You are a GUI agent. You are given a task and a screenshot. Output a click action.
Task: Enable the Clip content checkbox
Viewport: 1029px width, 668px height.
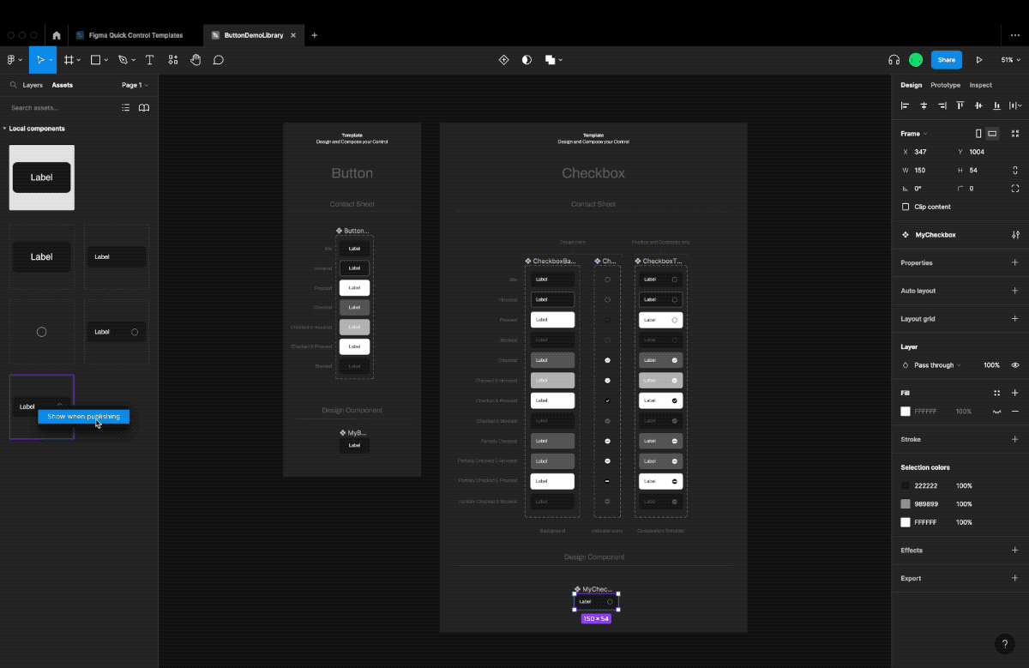[x=906, y=207]
